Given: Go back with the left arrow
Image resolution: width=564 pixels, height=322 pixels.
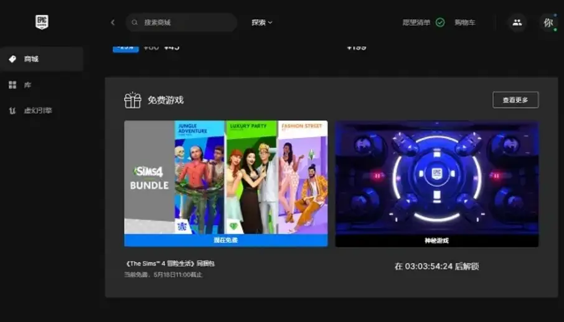Looking at the screenshot, I should click(113, 22).
